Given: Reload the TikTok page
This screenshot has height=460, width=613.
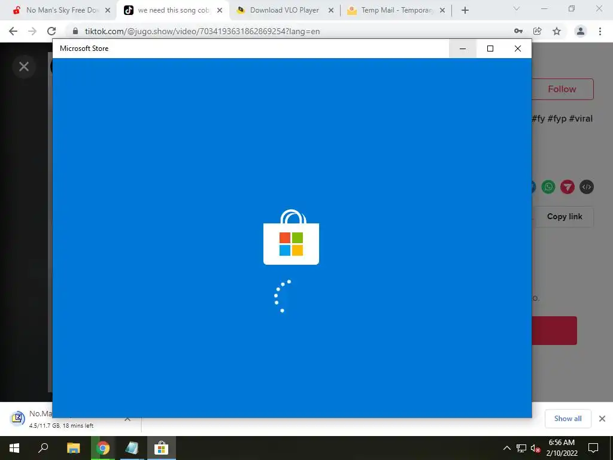Looking at the screenshot, I should pyautogui.click(x=51, y=31).
